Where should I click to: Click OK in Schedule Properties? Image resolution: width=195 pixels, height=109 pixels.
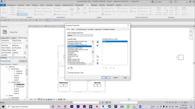point(106,78)
